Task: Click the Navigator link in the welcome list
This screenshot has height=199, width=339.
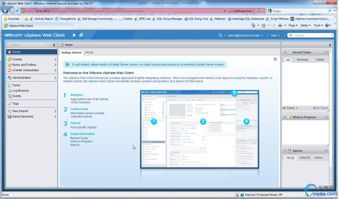Action: 77,95
